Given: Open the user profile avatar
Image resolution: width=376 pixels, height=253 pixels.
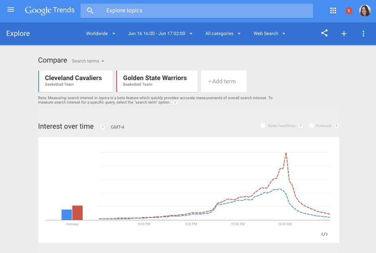Looking at the screenshot, I should pos(365,11).
